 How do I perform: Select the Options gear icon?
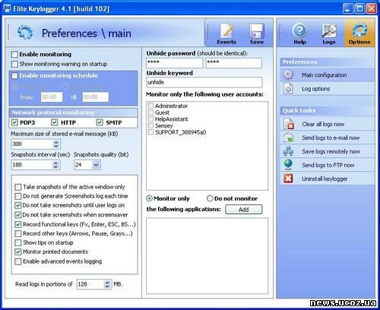click(359, 33)
